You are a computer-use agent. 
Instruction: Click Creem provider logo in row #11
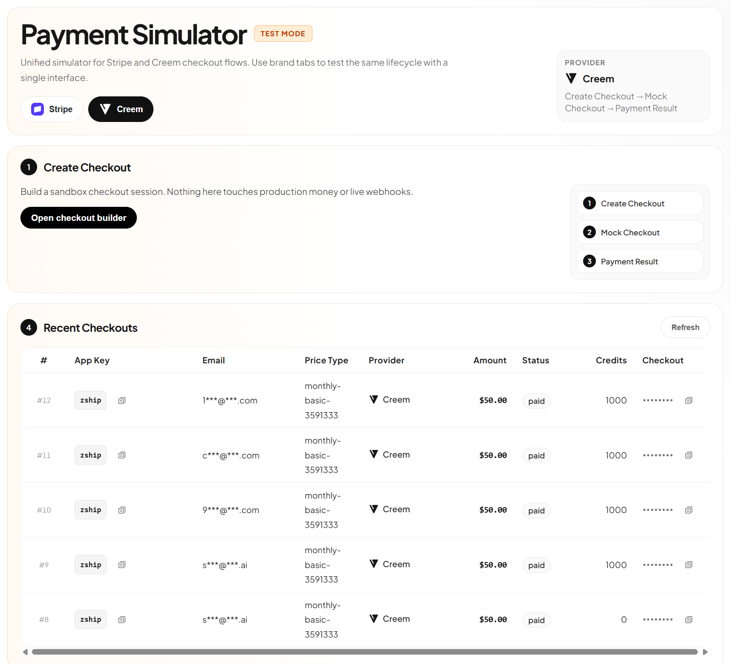tap(374, 454)
